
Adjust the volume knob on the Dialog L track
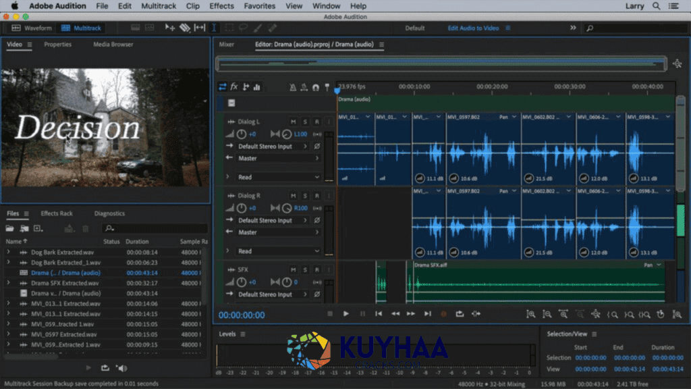tap(242, 134)
